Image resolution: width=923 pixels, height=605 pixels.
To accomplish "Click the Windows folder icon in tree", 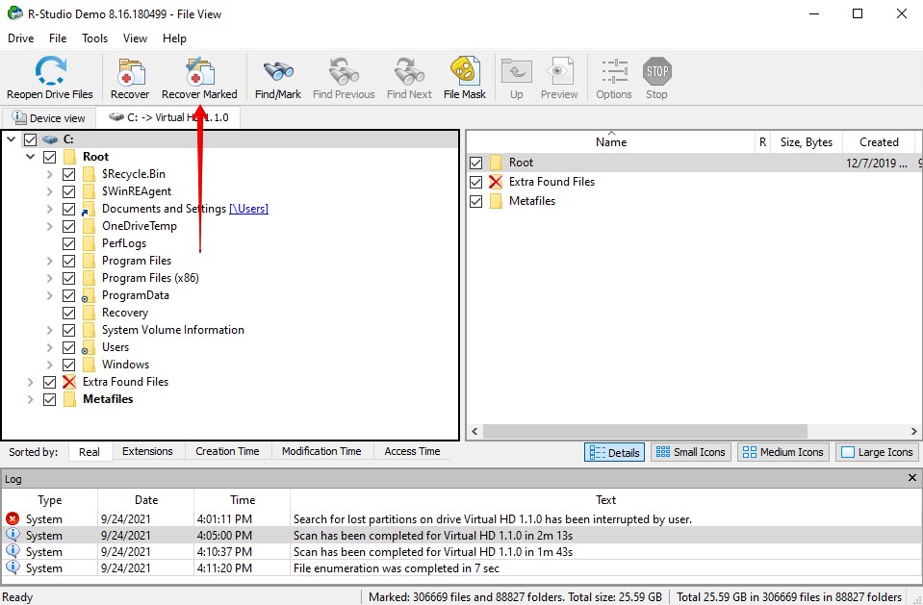I will (x=89, y=365).
